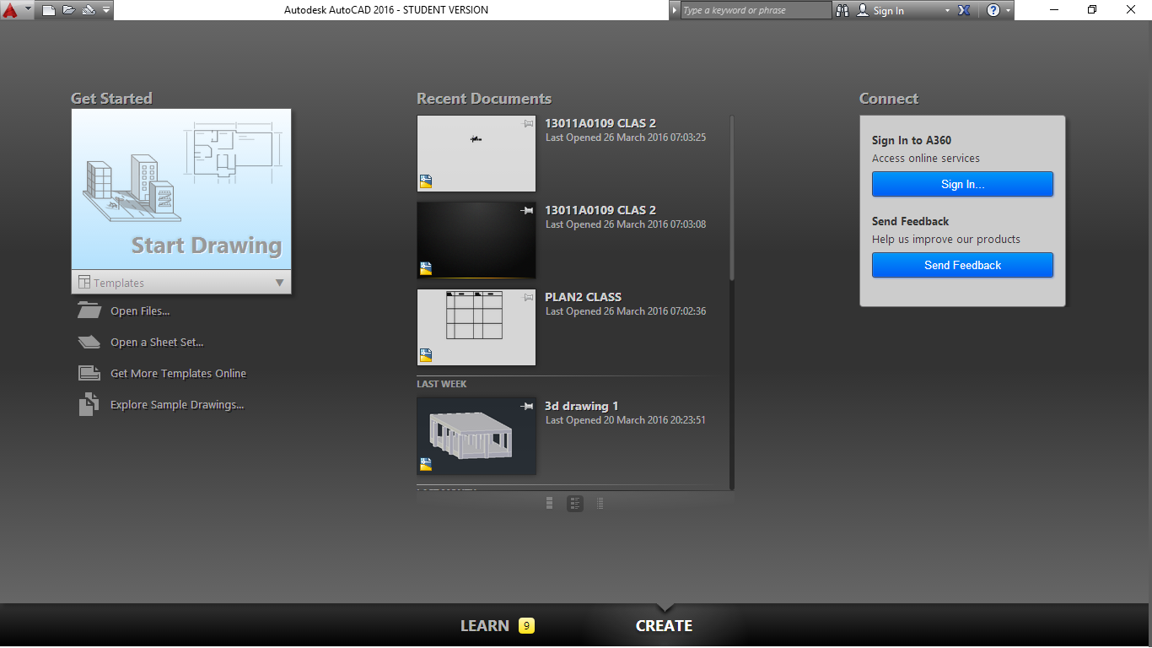Click the Help question mark icon
This screenshot has height=648, width=1152.
click(993, 10)
